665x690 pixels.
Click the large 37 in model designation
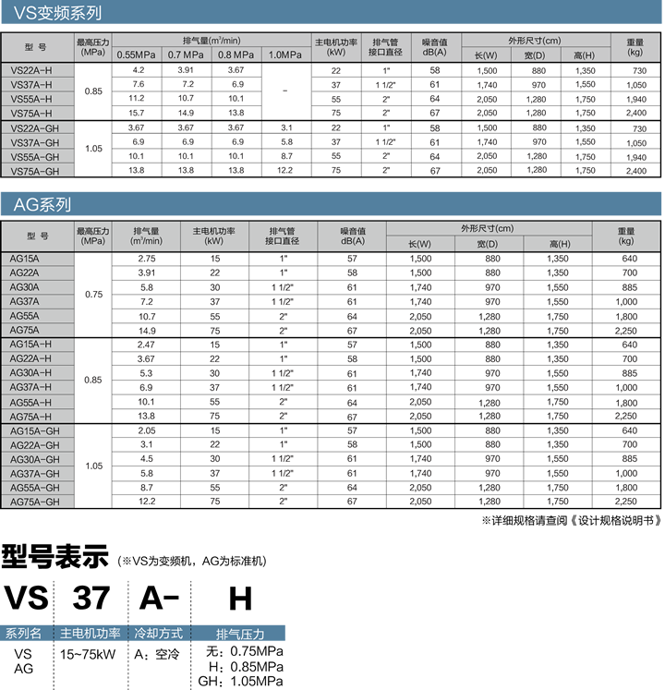tap(90, 599)
